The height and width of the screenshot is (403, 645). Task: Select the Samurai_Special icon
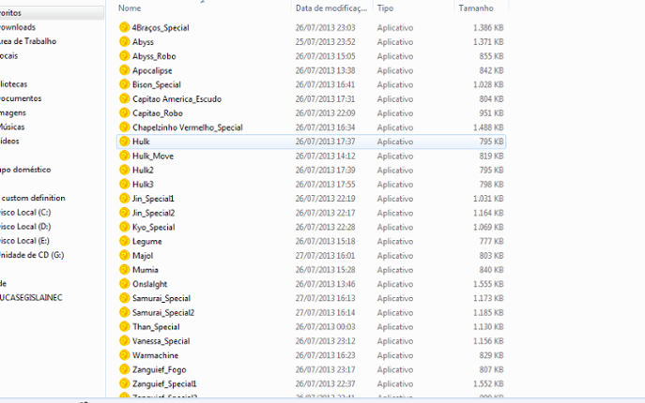124,298
